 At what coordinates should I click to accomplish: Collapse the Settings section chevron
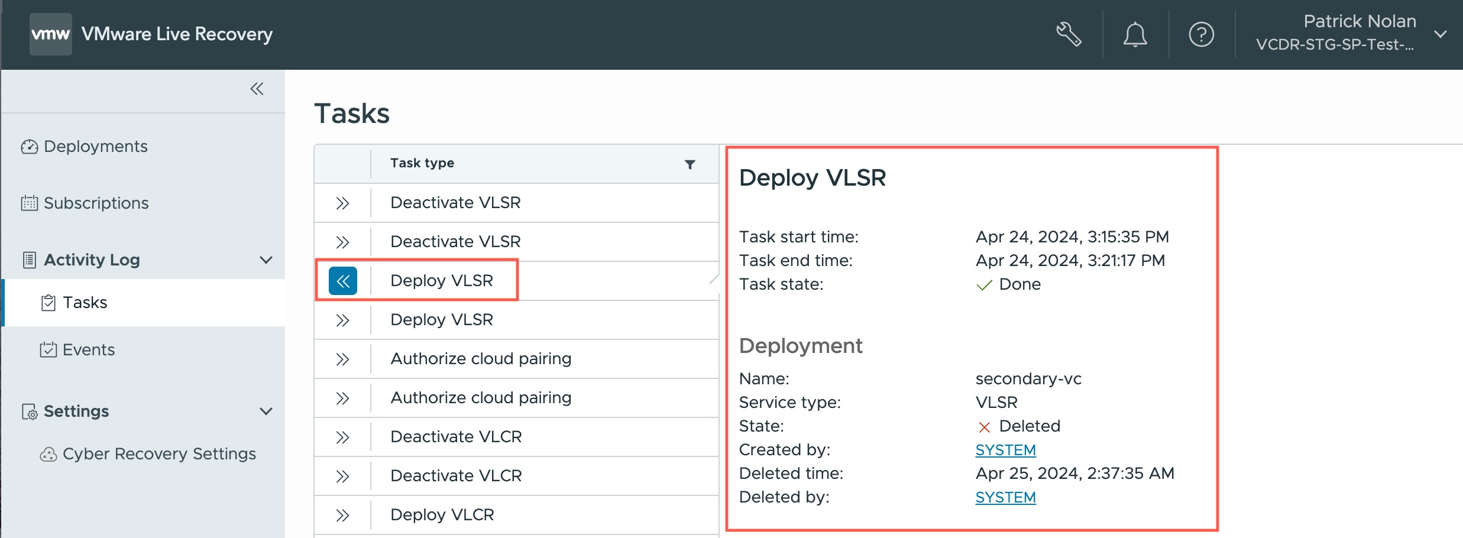(266, 411)
